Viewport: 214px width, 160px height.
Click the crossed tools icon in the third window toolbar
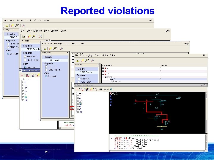click(x=61, y=49)
